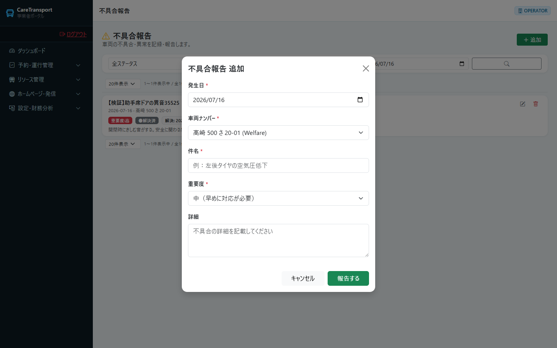This screenshot has width=557, height=348.
Task: Expand the 予約･運行管理 menu
Action: (x=46, y=65)
